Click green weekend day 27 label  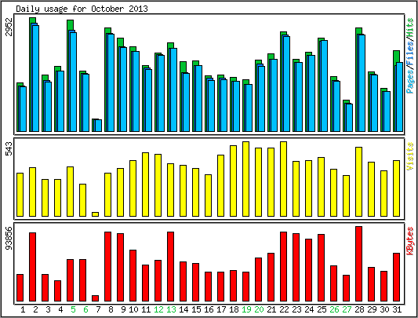(347, 309)
